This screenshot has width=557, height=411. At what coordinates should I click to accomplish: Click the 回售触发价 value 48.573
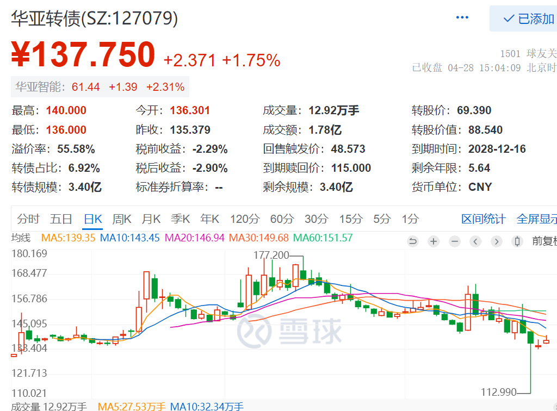tap(348, 149)
